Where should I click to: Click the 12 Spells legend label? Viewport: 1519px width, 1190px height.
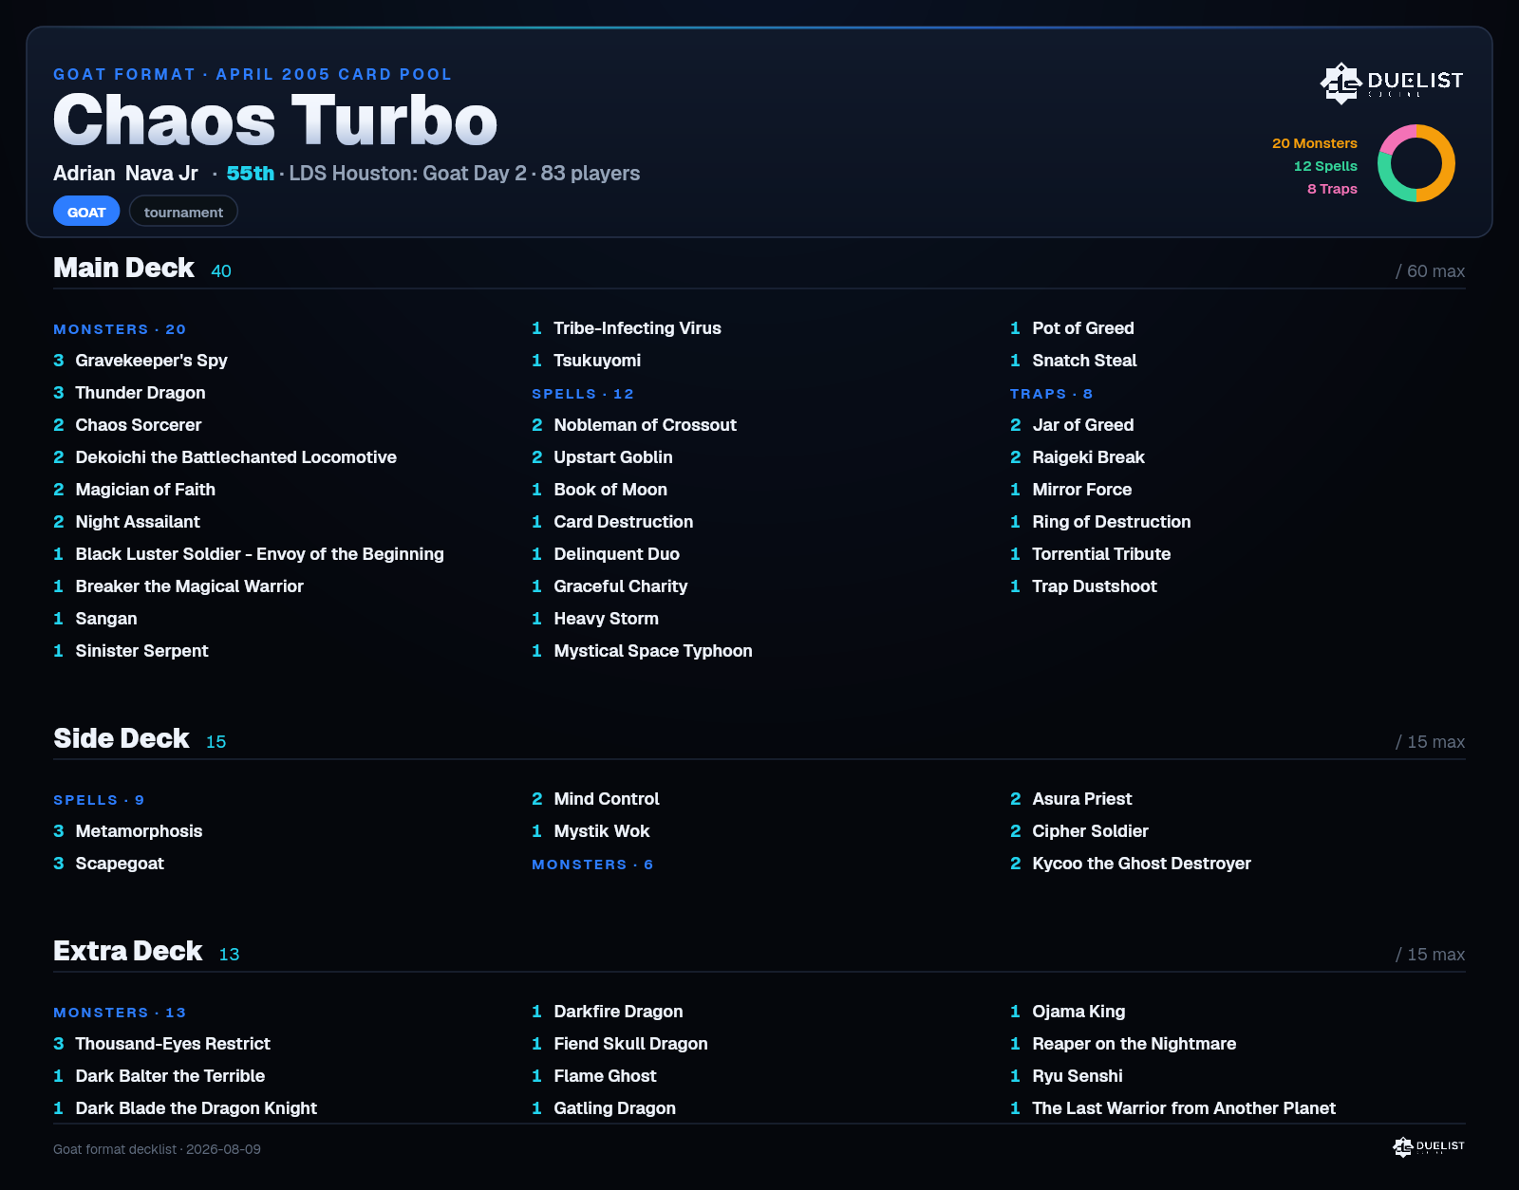pos(1325,166)
